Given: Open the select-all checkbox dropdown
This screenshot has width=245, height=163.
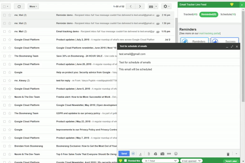Looking at the screenshot, I should (6, 7).
